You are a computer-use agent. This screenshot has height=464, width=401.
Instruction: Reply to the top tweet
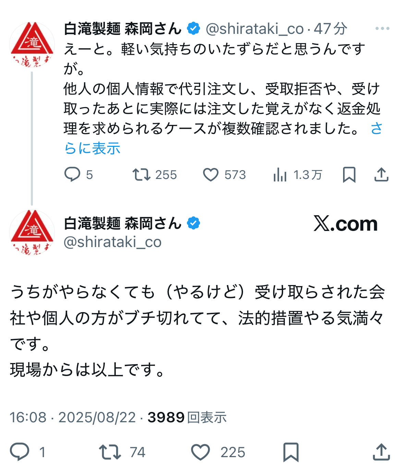(72, 175)
